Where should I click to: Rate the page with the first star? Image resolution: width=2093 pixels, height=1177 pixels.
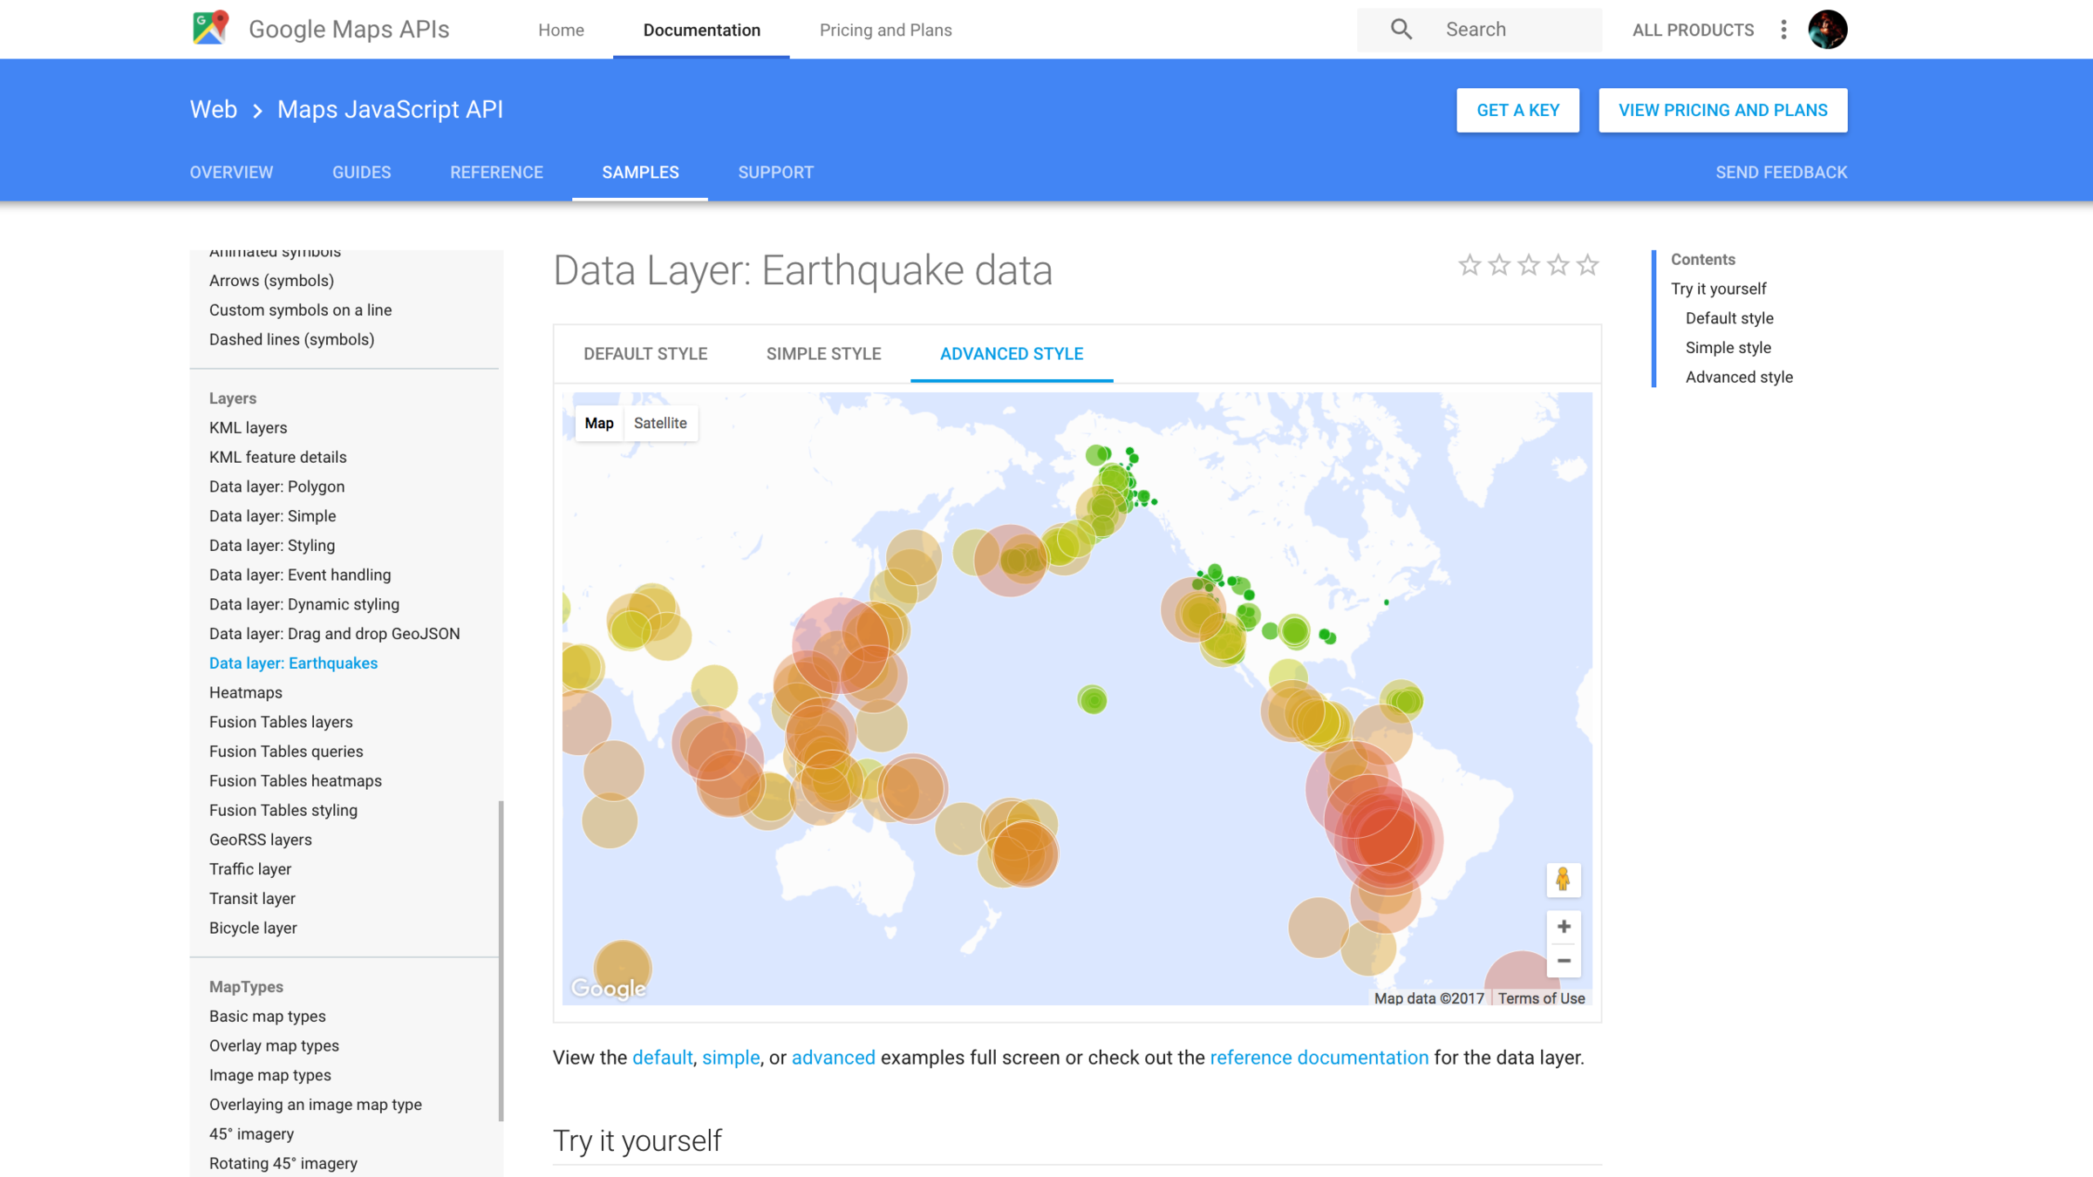click(1469, 265)
